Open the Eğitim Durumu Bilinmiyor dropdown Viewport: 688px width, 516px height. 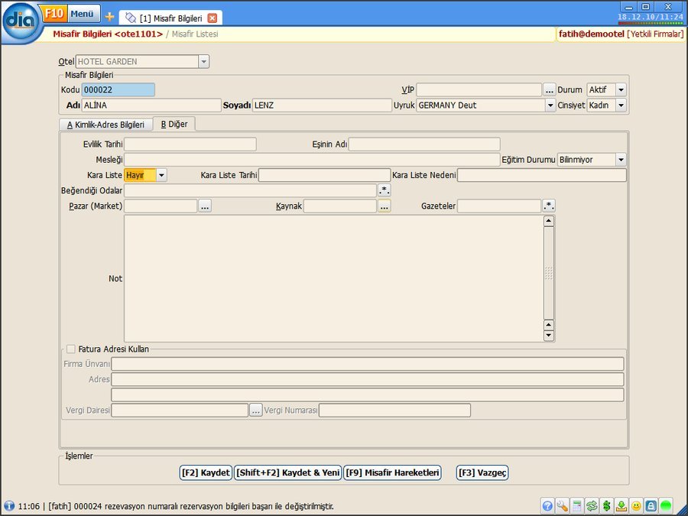pyautogui.click(x=621, y=160)
